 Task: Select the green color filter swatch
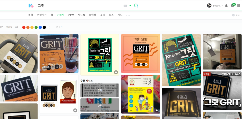coord(36,27)
